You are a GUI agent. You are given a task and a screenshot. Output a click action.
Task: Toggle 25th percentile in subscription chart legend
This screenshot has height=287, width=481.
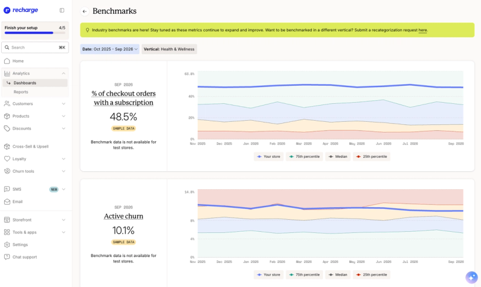click(x=372, y=157)
